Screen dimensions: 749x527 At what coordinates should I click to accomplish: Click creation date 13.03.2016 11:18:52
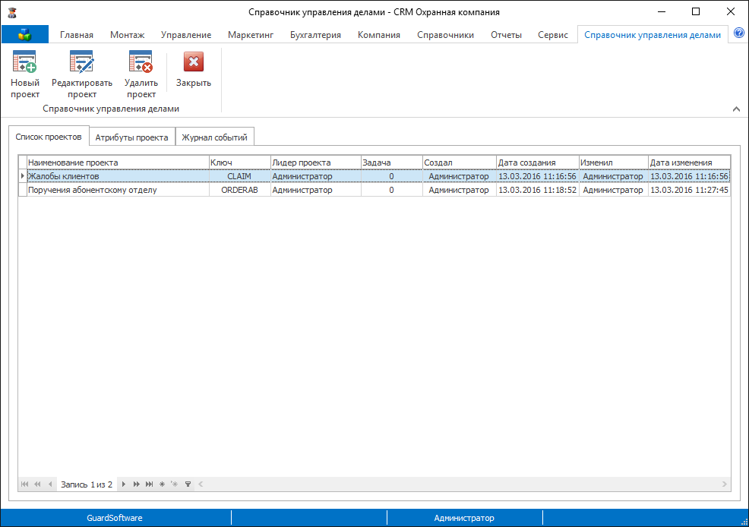tap(538, 190)
